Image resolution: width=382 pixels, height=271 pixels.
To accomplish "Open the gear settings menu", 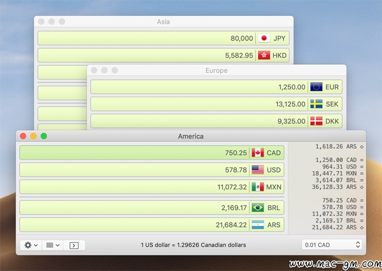I will coord(31,245).
